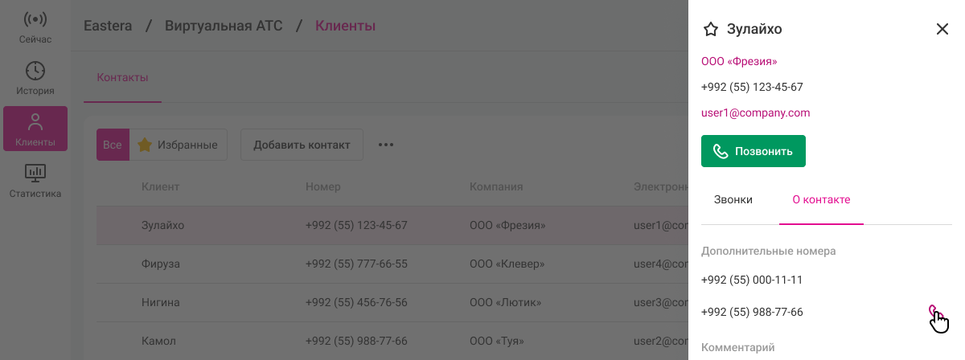Switch to the Звонки tab
This screenshot has height=360, width=965.
733,199
